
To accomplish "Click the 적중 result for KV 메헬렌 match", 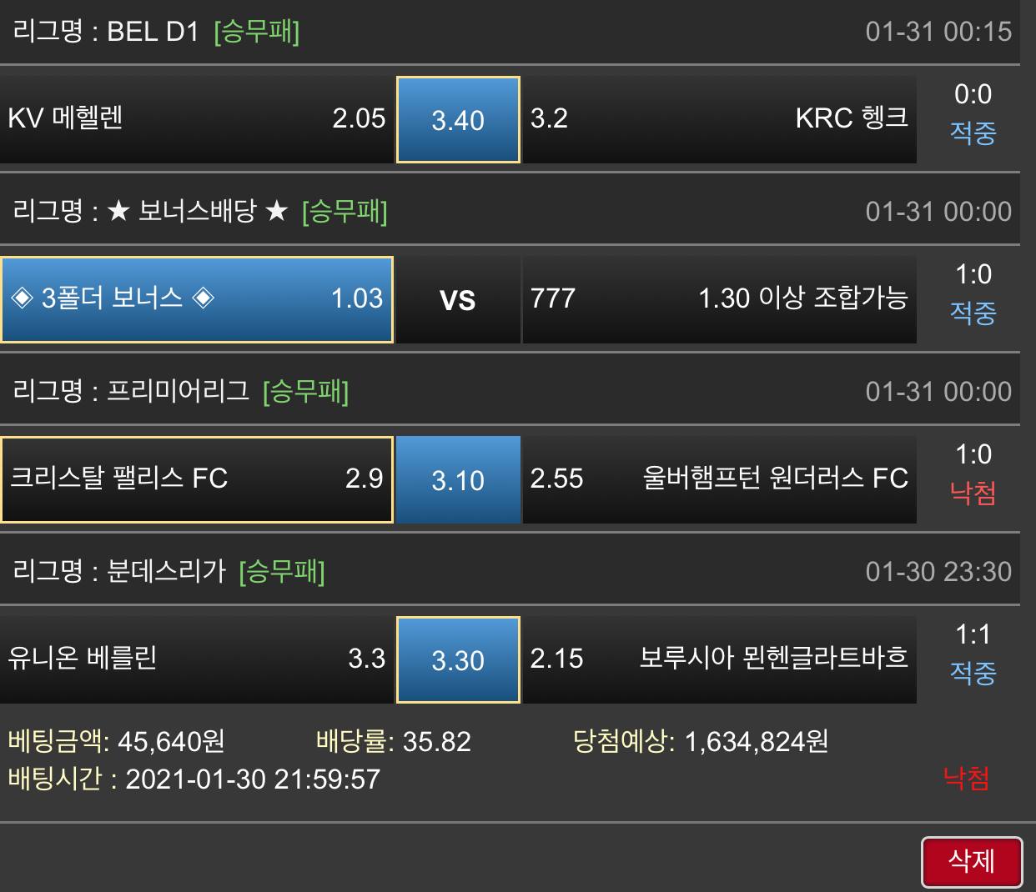I will [973, 133].
